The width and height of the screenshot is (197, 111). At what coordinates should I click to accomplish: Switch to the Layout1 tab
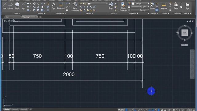tap(15, 109)
